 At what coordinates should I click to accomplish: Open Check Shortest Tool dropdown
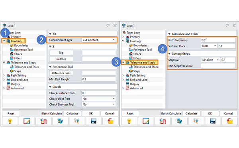pos(99,105)
